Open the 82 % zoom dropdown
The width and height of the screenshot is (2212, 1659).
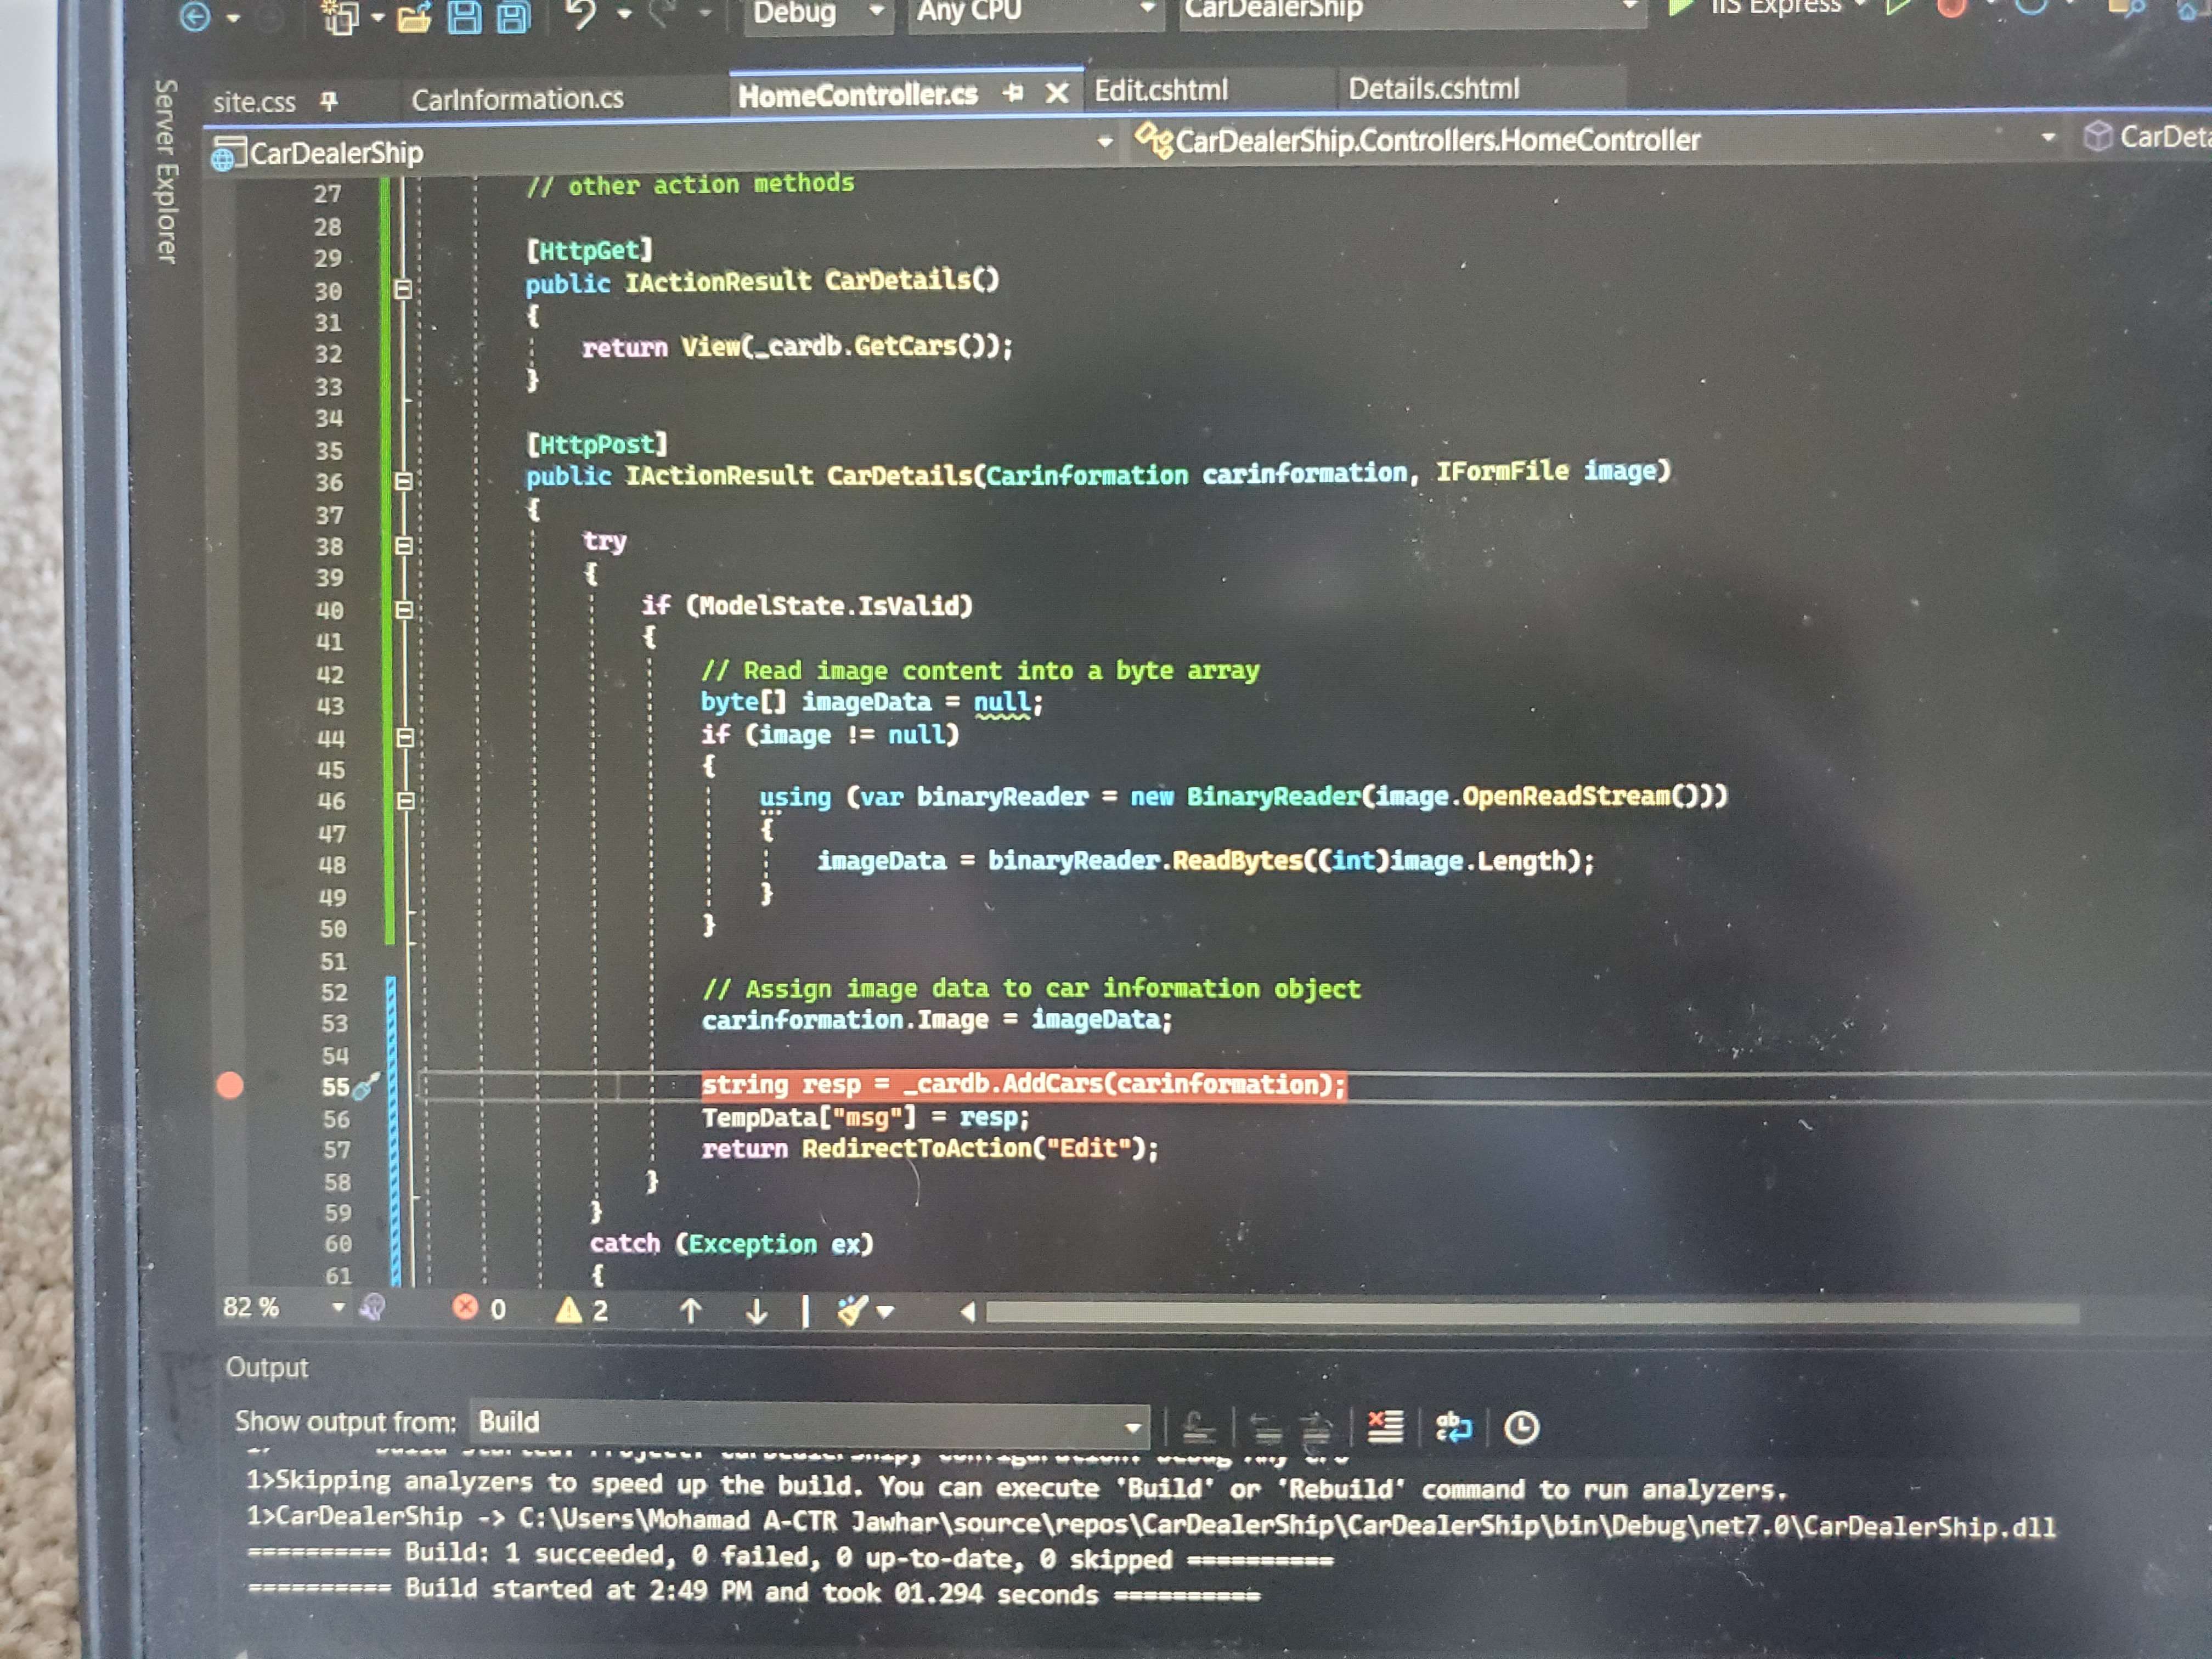tap(338, 1308)
